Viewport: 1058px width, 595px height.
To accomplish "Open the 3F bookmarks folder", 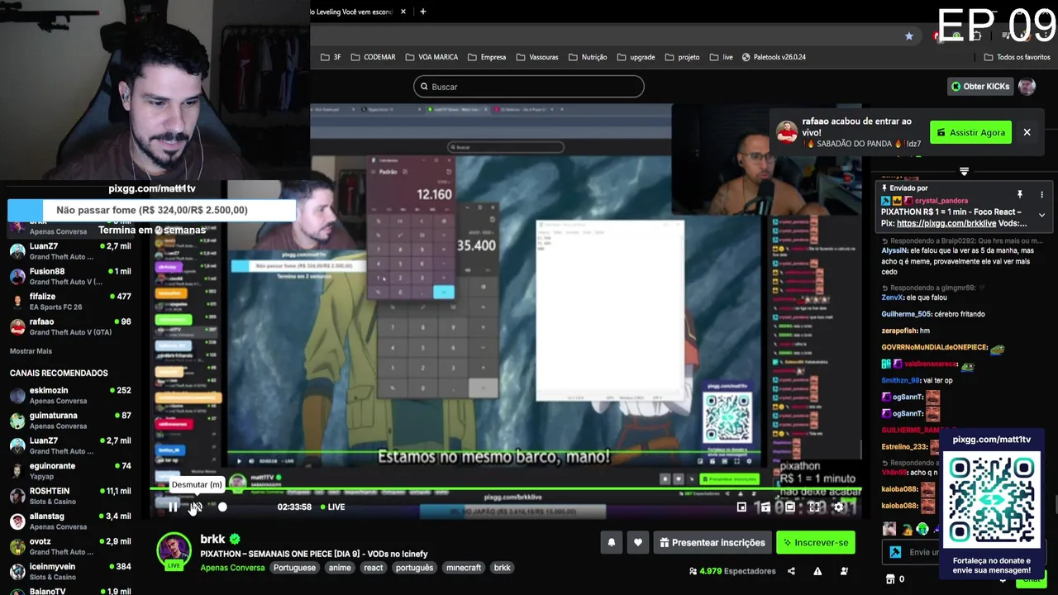I will [x=331, y=57].
